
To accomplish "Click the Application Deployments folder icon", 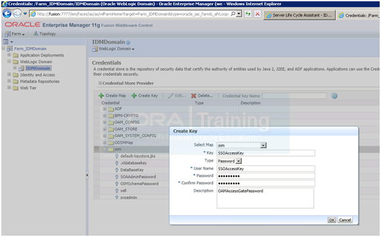I will point(16,55).
